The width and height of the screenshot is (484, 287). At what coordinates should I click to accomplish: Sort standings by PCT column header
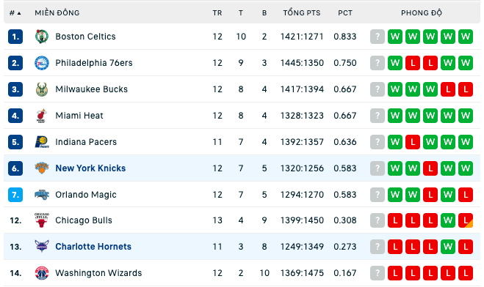pyautogui.click(x=345, y=13)
